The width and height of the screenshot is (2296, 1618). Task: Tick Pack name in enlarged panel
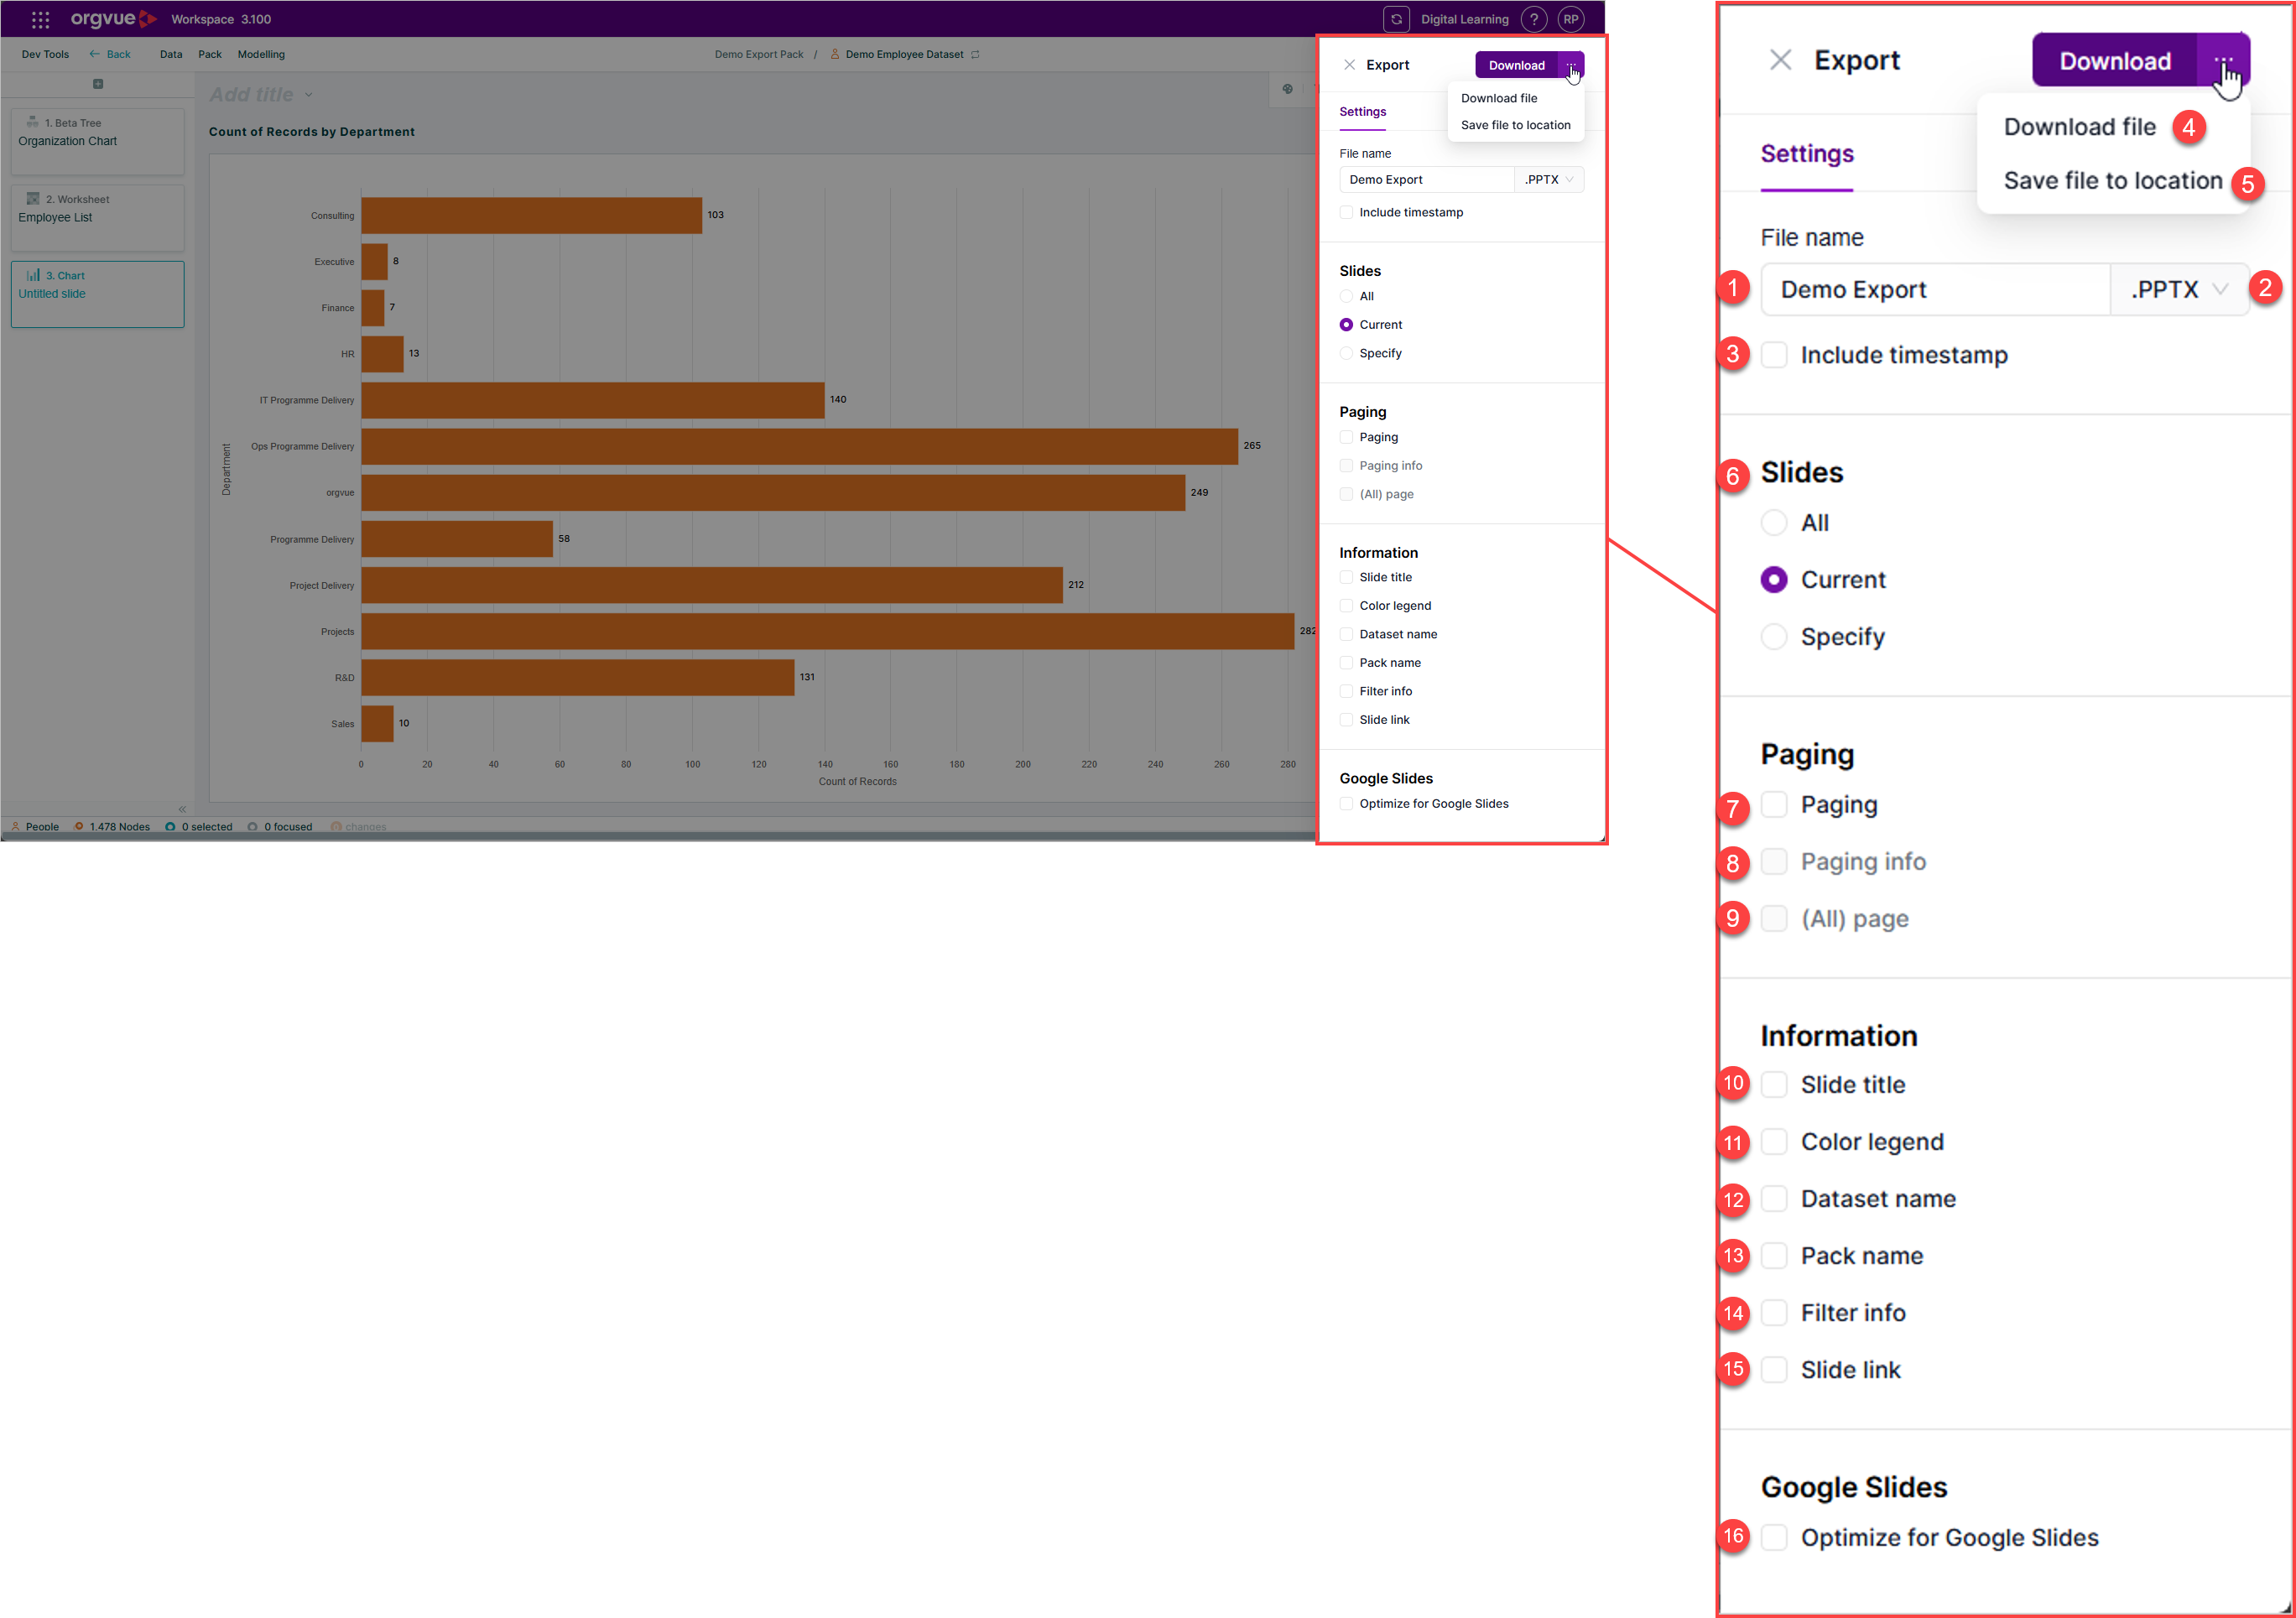[1774, 1256]
